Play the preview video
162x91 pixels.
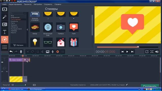click(x=127, y=52)
